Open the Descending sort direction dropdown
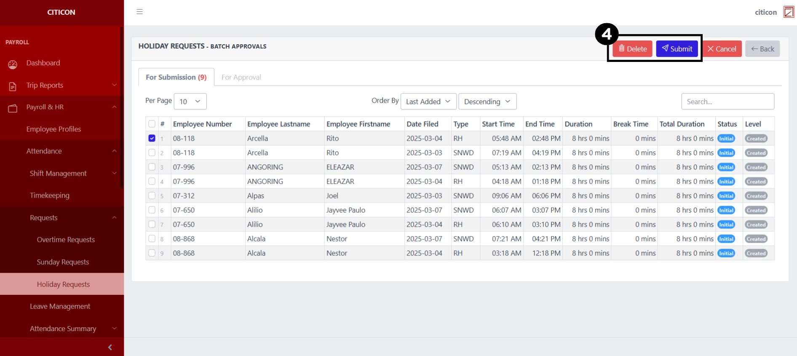 coord(487,102)
